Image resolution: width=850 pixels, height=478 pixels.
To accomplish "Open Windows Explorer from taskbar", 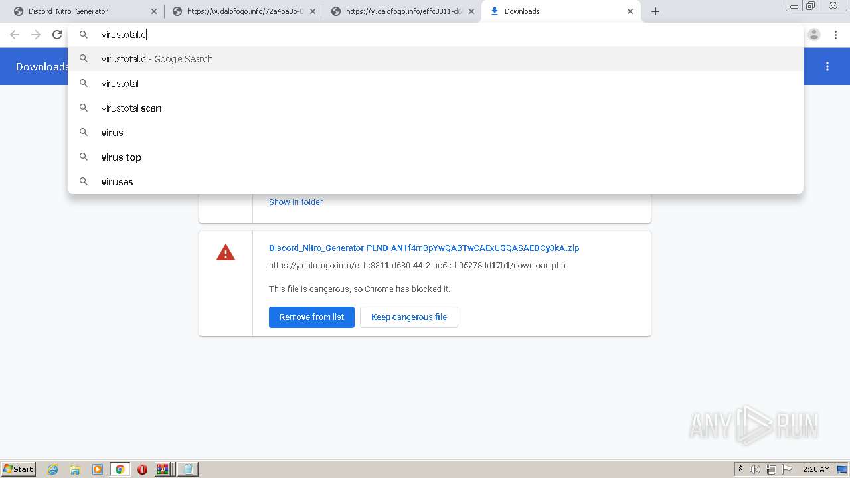I will tap(75, 469).
